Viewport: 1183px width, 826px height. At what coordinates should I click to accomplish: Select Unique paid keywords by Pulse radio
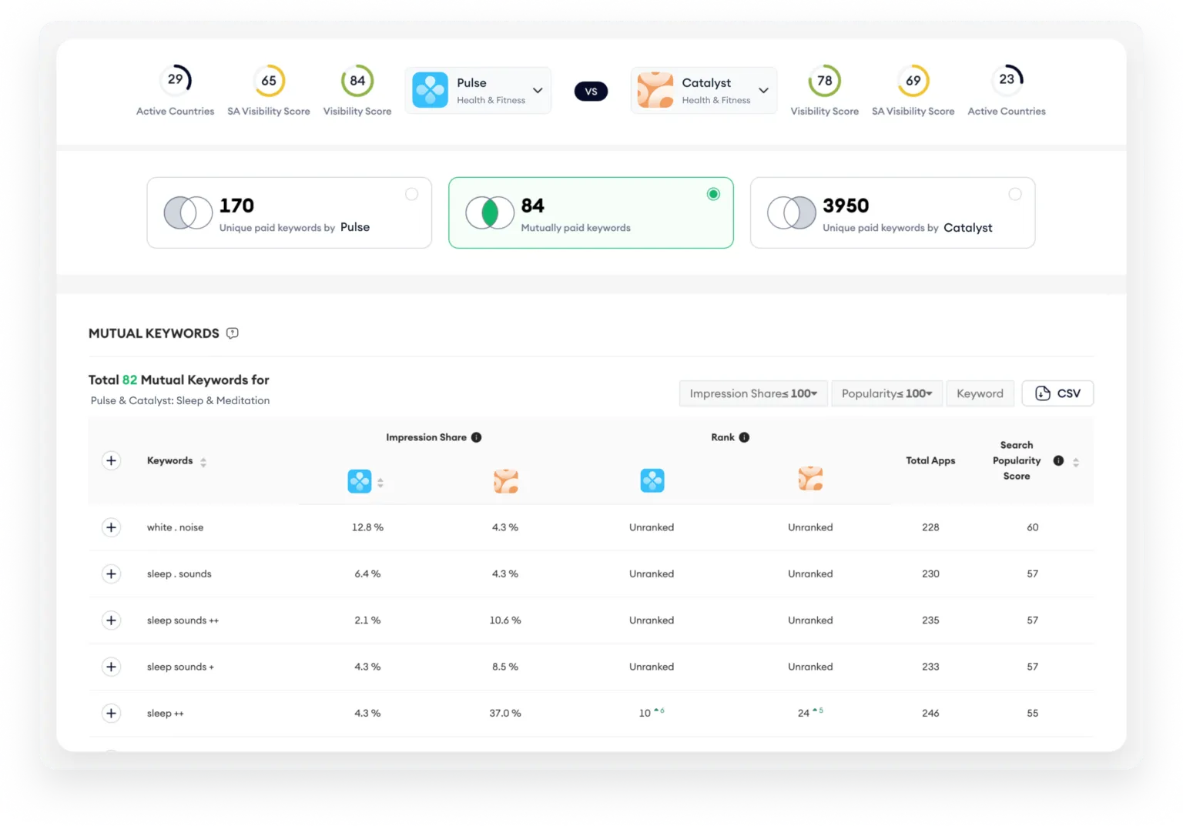coord(412,194)
